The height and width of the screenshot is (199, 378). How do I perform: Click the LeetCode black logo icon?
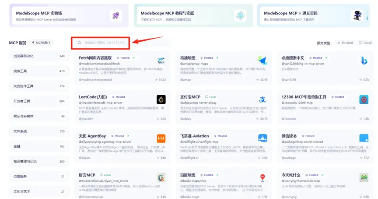pyautogui.click(x=161, y=99)
